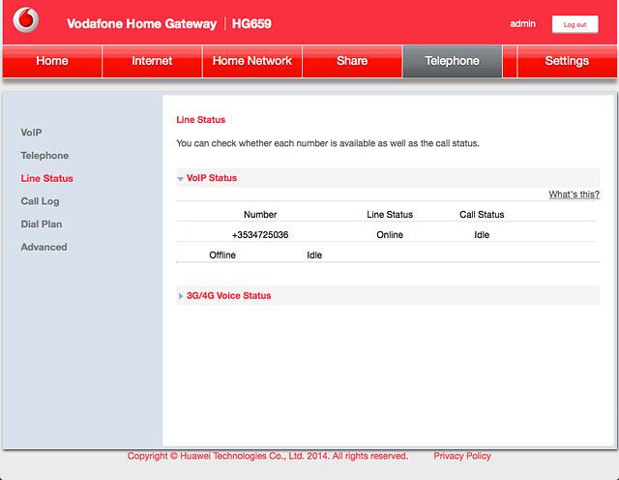Click the Online line status cell
Viewport: 619px width, 480px height.
click(390, 234)
